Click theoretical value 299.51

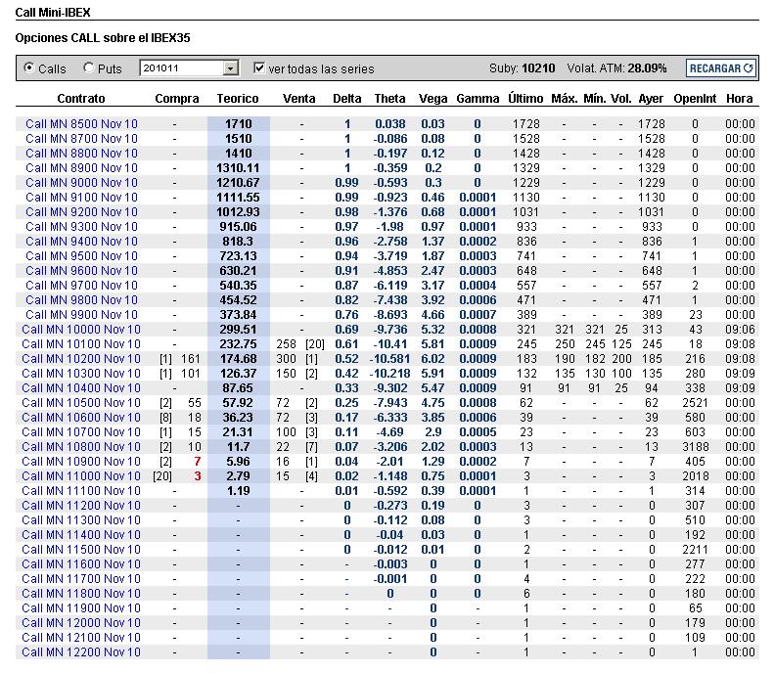click(238, 329)
